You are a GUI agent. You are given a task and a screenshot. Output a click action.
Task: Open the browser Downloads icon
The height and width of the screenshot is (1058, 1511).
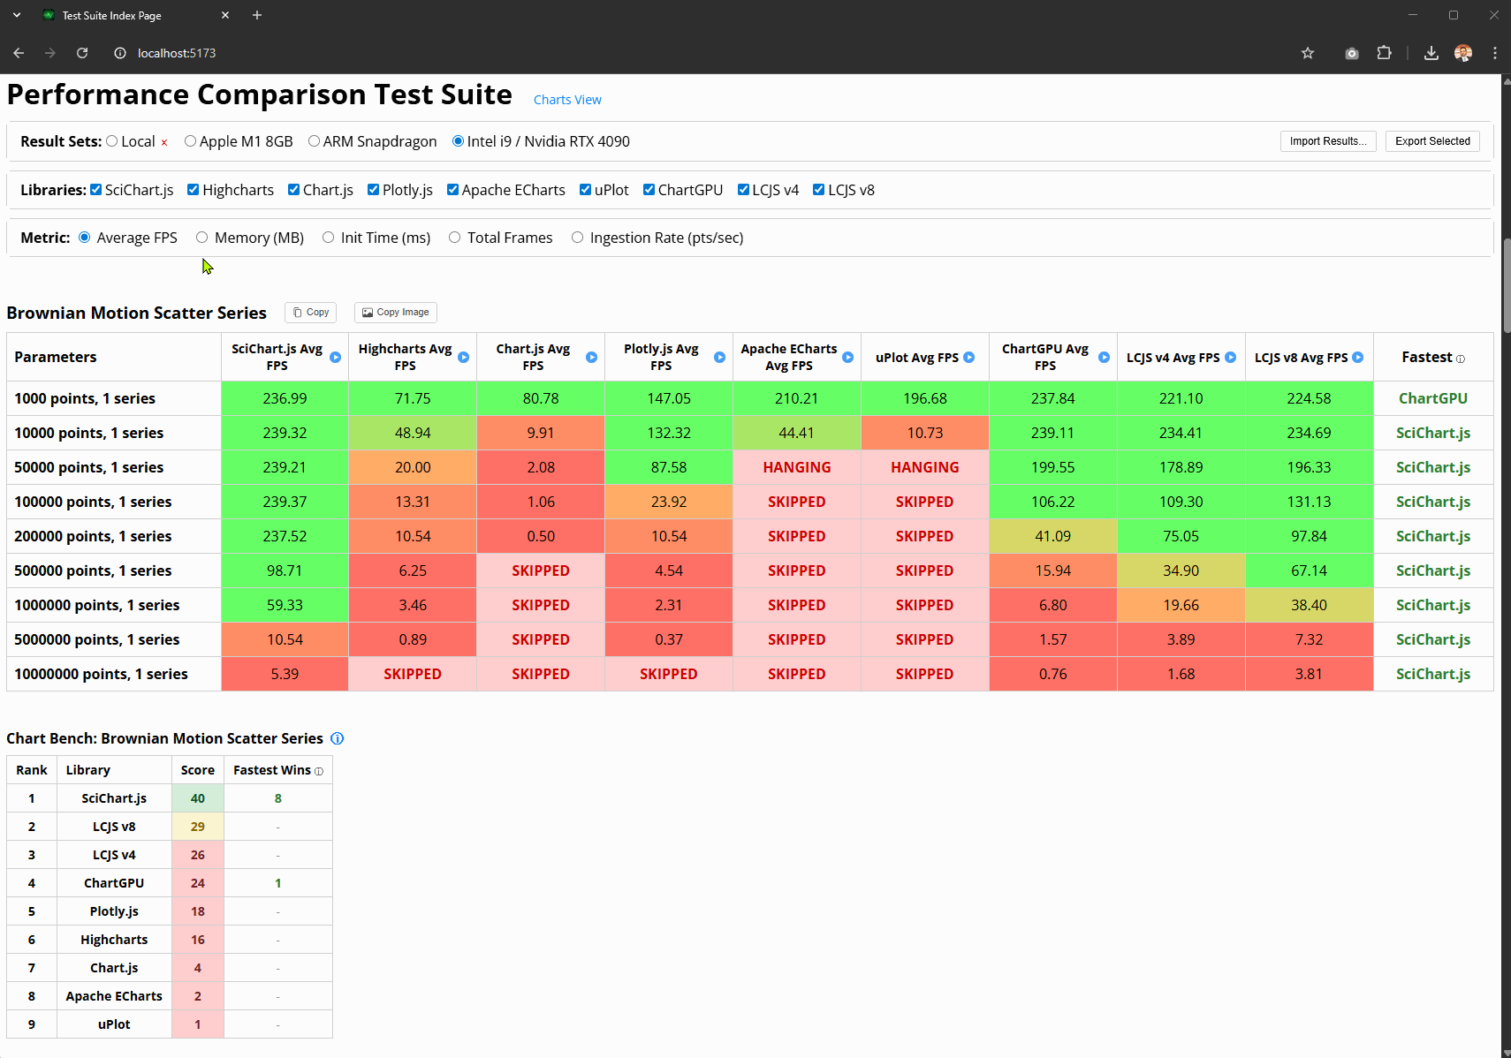(1431, 53)
